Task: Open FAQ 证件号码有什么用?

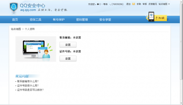Action: point(28,86)
